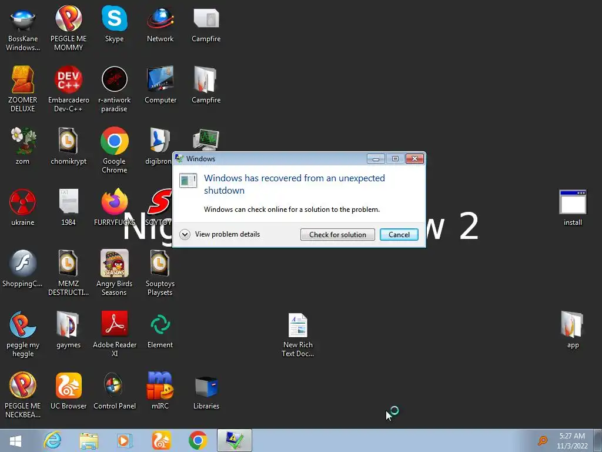This screenshot has width=602, height=452.
Task: Open the Campfire folder beside Computer
Action: 206,85
